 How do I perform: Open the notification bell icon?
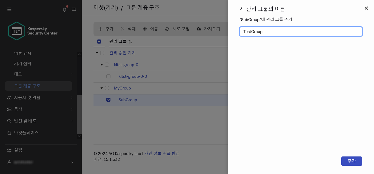point(65,9)
